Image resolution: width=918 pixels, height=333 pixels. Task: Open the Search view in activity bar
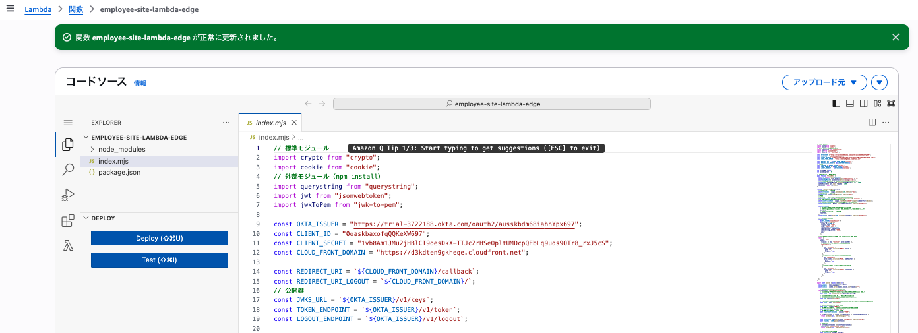point(67,170)
